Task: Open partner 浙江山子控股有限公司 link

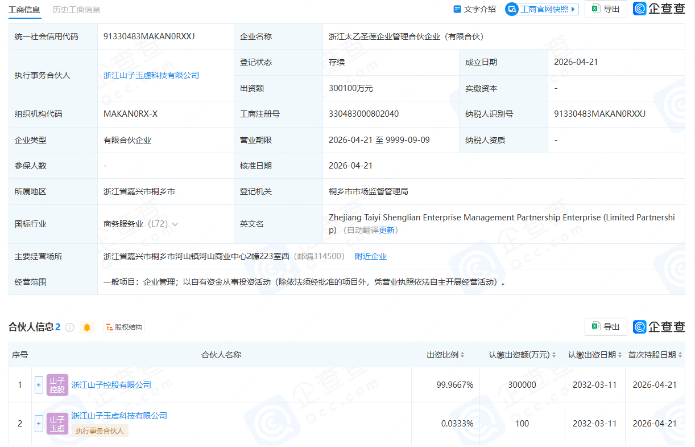Action: (111, 385)
